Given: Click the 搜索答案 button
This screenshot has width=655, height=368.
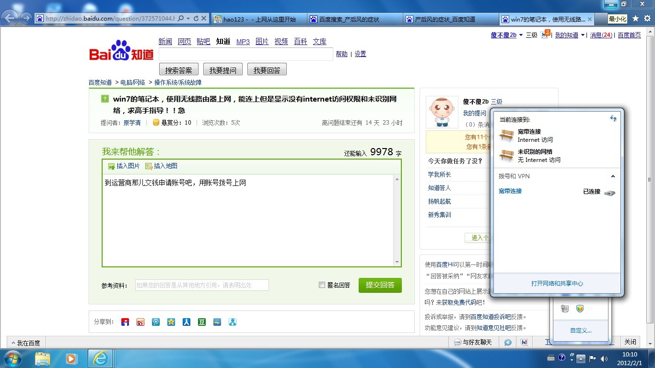Looking at the screenshot, I should pyautogui.click(x=179, y=70).
